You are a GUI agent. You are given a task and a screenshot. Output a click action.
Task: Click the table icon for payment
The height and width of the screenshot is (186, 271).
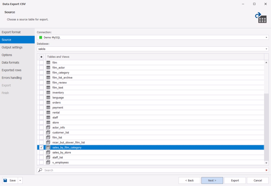pos(48,108)
